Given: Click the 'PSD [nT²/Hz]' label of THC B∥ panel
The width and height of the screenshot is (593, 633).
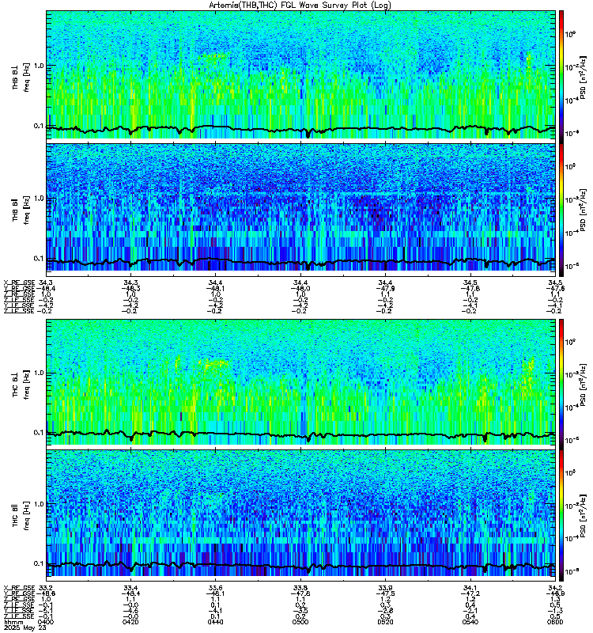Looking at the screenshot, I should [x=583, y=516].
